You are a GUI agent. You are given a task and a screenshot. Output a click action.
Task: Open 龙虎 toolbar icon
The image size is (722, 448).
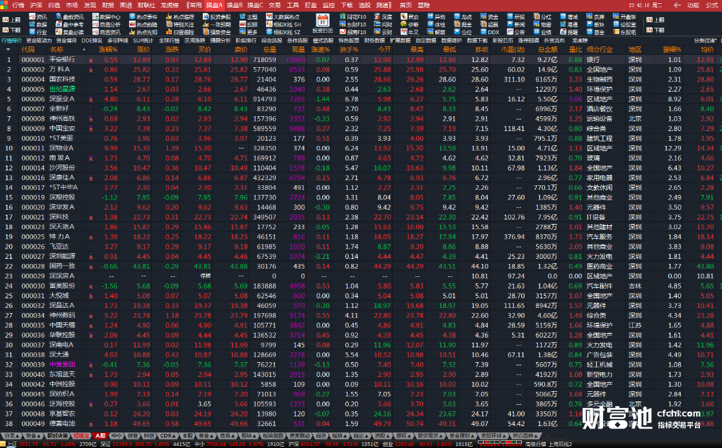[x=462, y=17]
